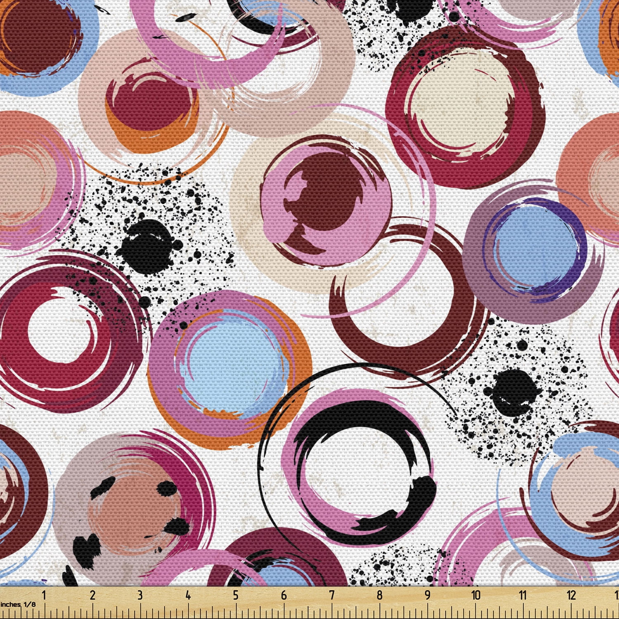This screenshot has height=619, width=619.
Task: Click the number 12 on the ruler
Action: tap(571, 595)
